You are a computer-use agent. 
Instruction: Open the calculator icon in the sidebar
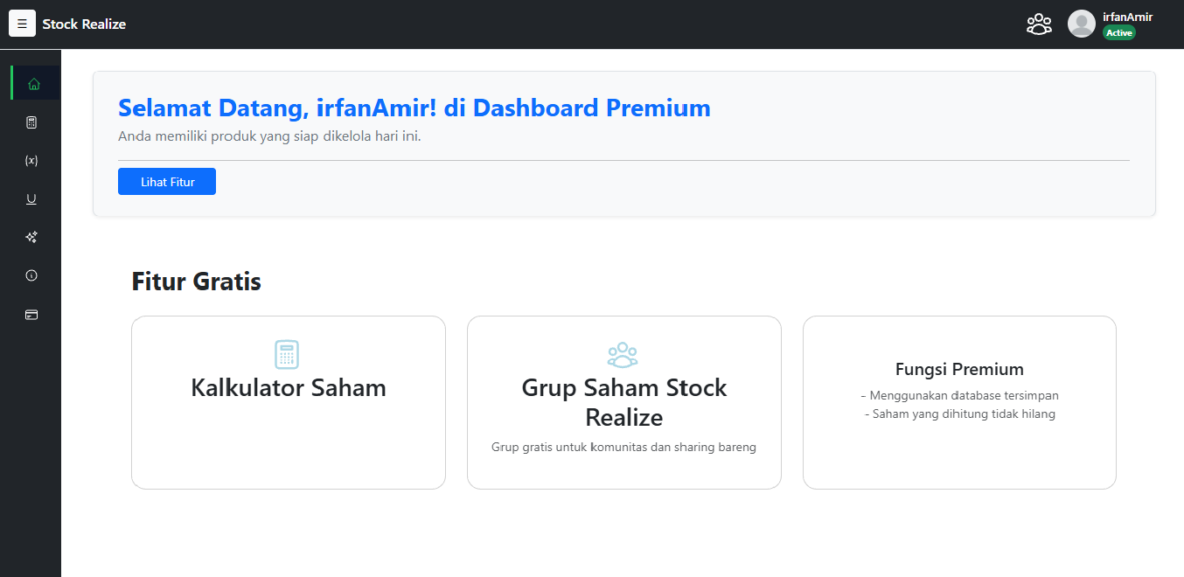coord(31,122)
